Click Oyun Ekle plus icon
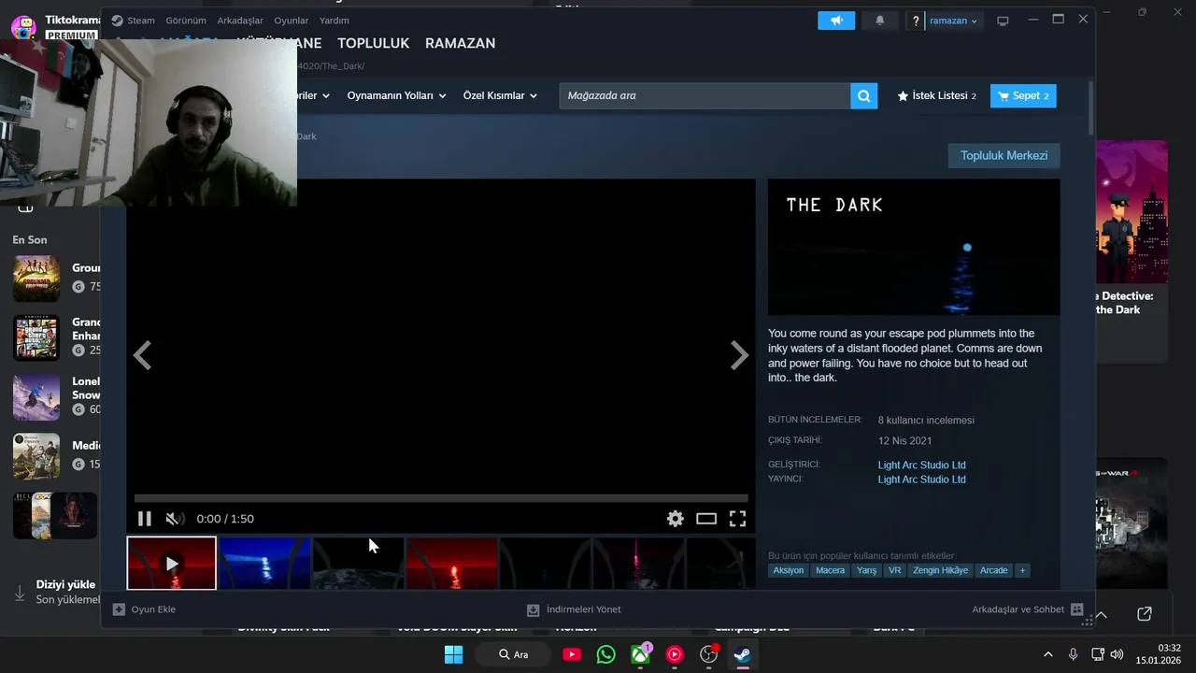This screenshot has height=673, width=1196. tap(119, 609)
